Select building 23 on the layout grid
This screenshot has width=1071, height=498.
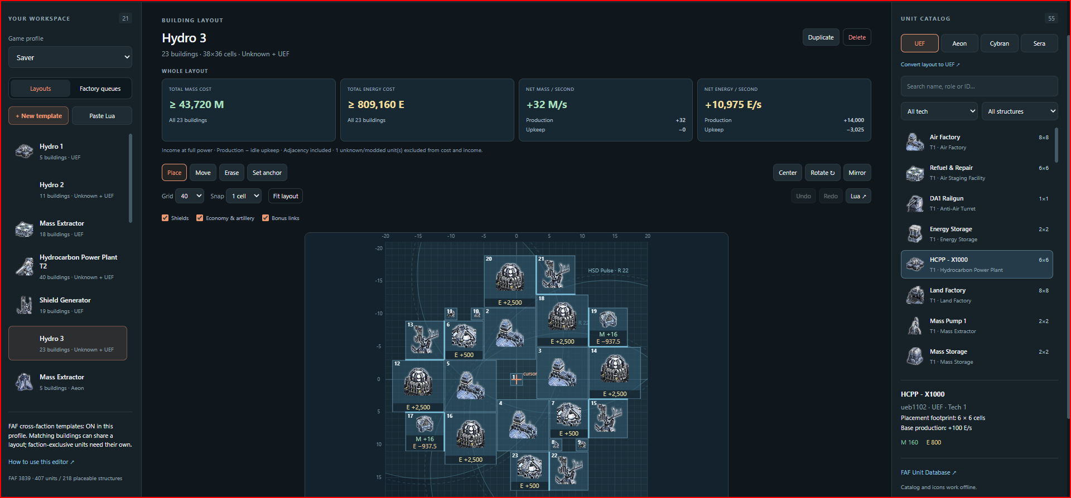tap(529, 471)
